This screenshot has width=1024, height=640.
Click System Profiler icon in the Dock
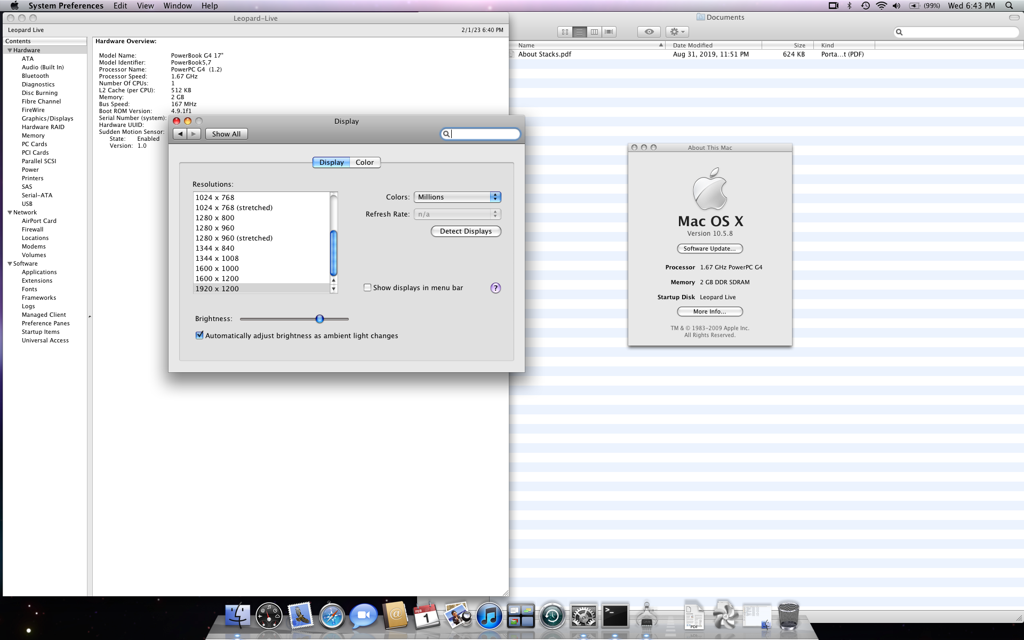pos(646,616)
